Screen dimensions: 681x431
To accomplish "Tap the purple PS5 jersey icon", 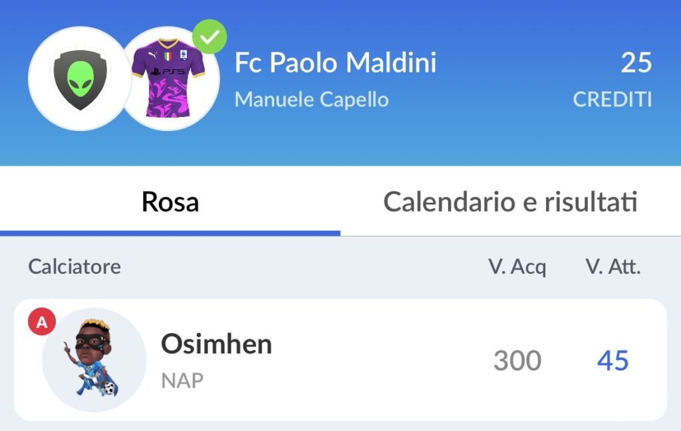I will 168,78.
